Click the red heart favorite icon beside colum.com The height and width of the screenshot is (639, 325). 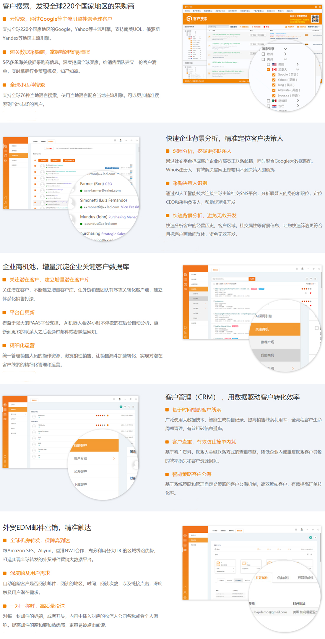[311, 306]
